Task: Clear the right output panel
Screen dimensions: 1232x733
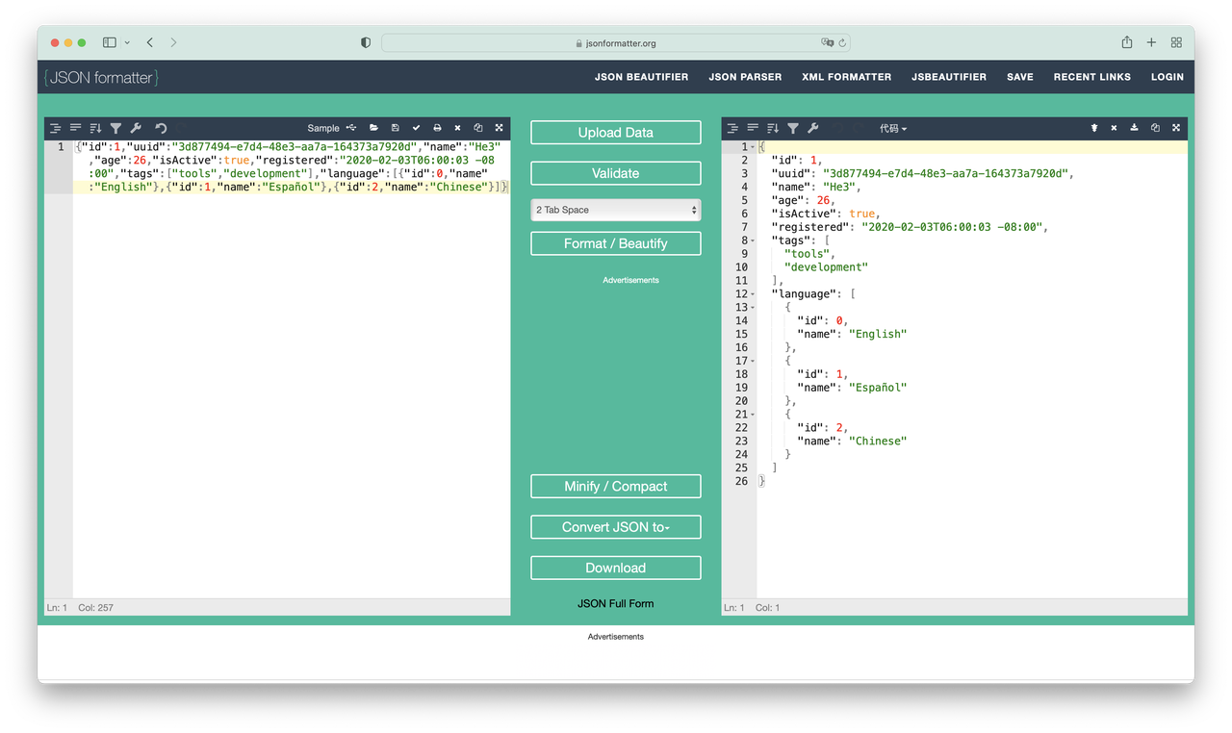Action: point(1114,128)
